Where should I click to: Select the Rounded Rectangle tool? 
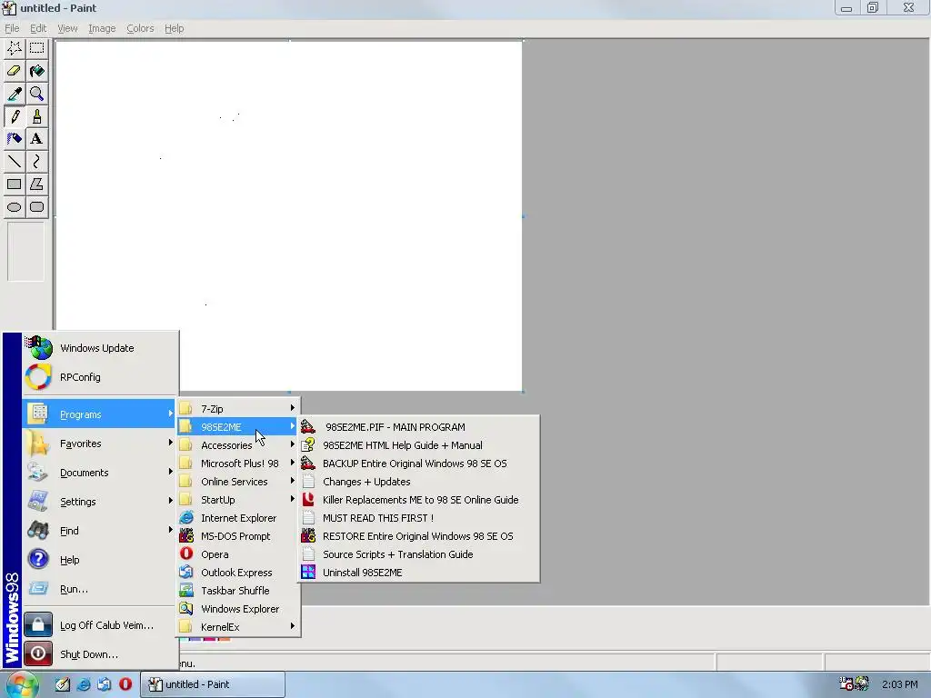click(36, 207)
